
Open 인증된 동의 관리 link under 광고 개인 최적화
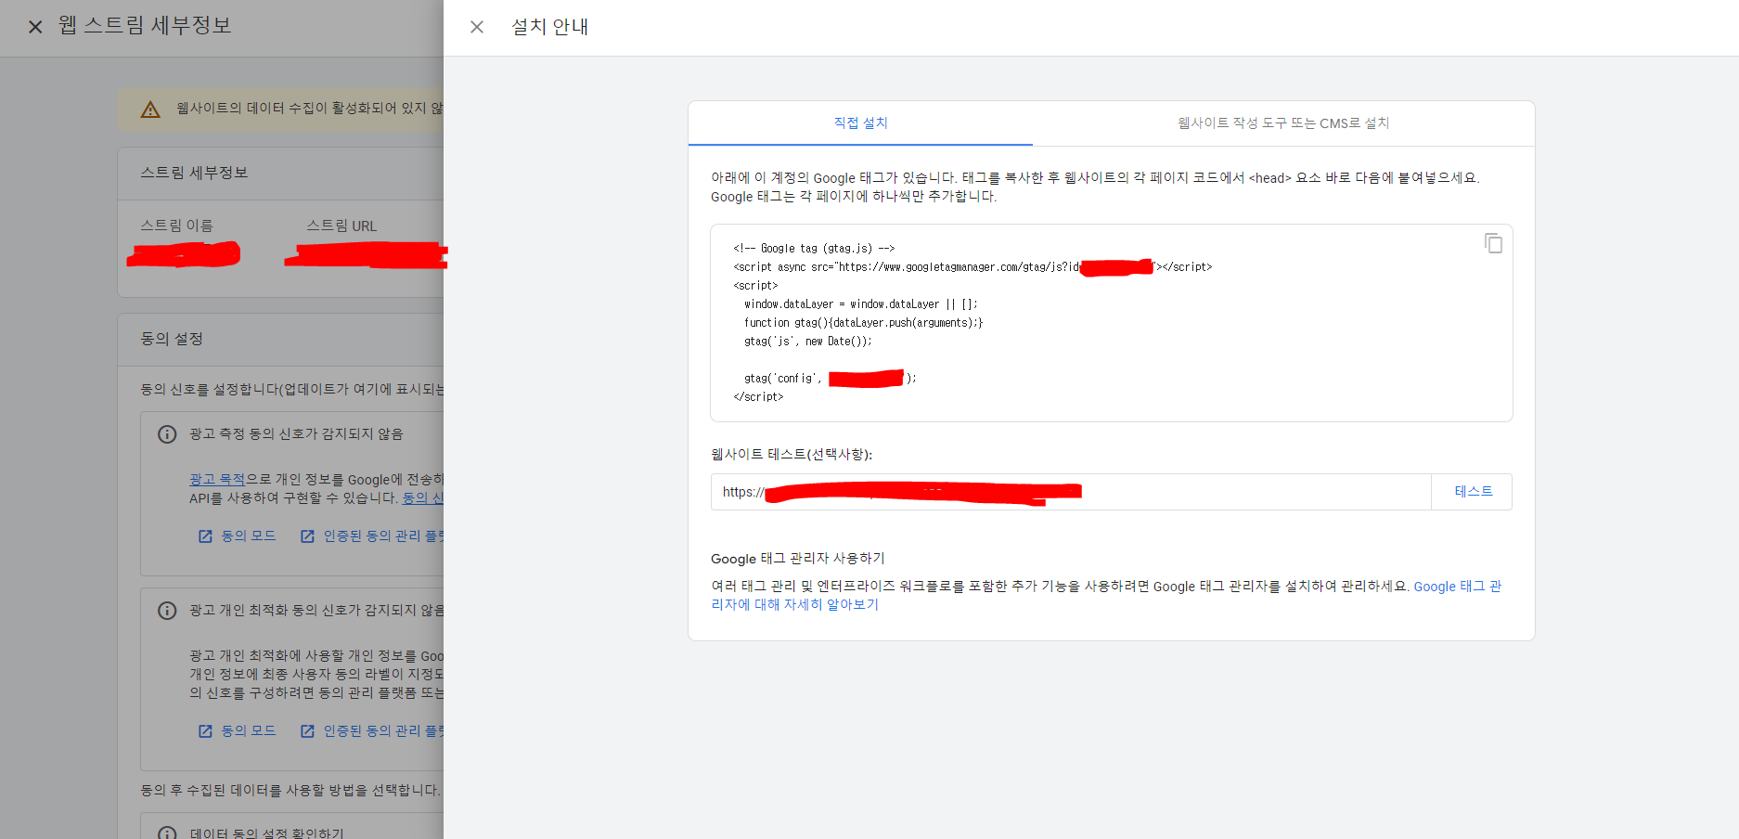tap(383, 730)
